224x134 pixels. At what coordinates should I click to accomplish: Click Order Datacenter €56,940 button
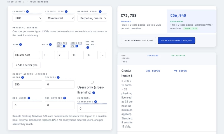[x=176, y=40]
